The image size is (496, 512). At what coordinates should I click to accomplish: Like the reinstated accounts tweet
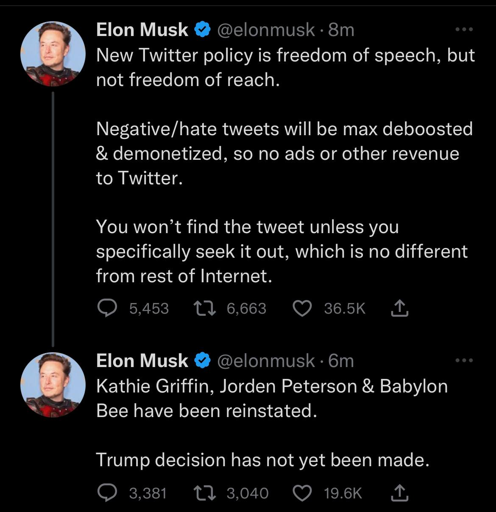pos(302,493)
